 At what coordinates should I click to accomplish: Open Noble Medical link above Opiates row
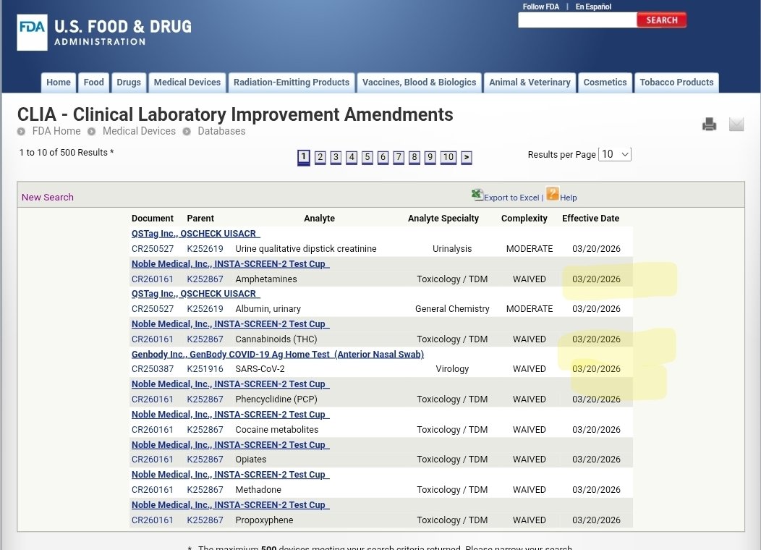point(231,444)
